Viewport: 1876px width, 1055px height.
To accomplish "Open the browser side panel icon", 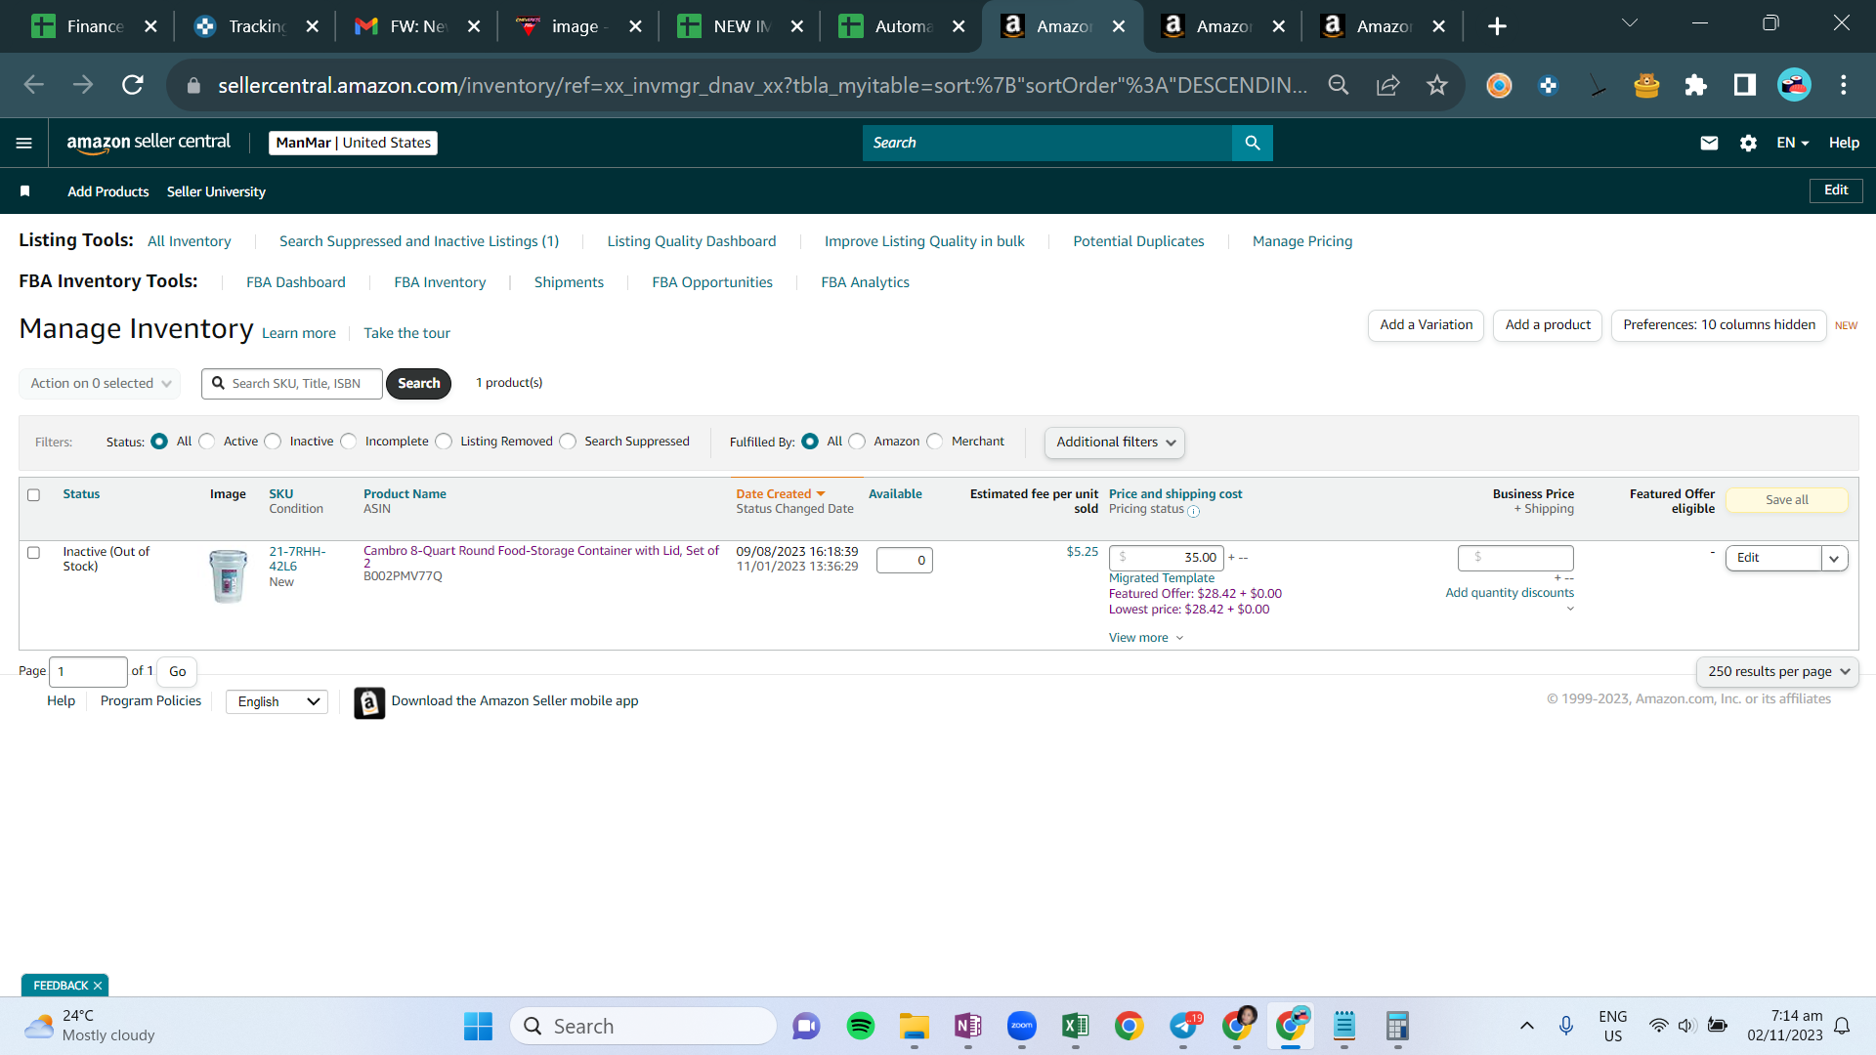I will point(1744,85).
